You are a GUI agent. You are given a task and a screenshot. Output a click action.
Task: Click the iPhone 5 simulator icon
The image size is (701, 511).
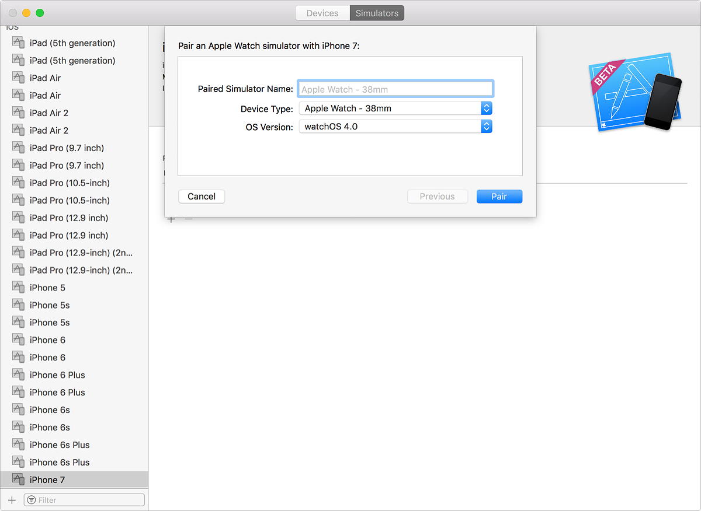(x=18, y=288)
